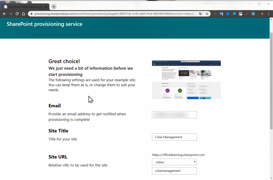The width and height of the screenshot is (273, 180).
Task: Click the picture extension icon
Action: pos(241,14)
